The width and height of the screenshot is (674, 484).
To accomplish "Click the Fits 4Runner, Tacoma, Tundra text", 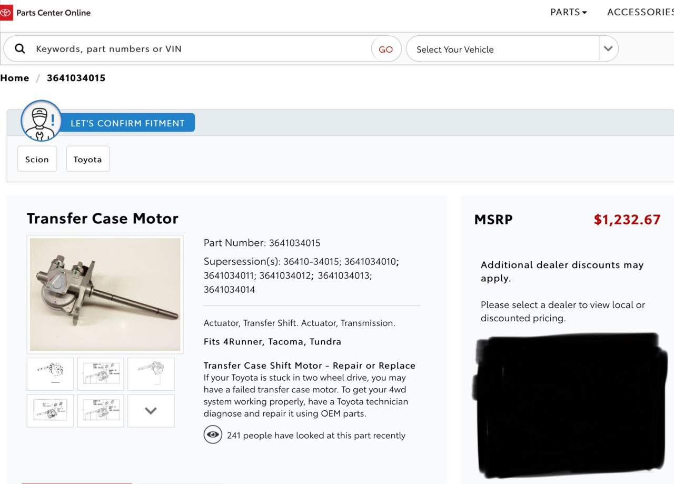I will click(x=273, y=341).
